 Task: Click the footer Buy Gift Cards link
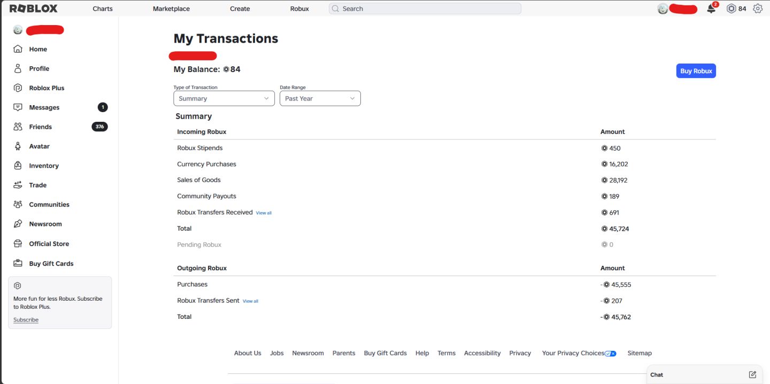pyautogui.click(x=386, y=353)
